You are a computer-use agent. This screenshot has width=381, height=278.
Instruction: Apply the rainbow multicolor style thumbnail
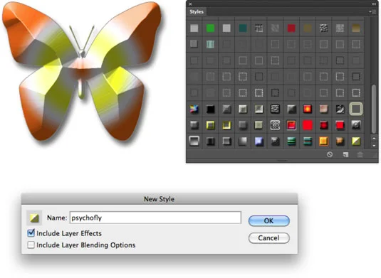coord(194,109)
